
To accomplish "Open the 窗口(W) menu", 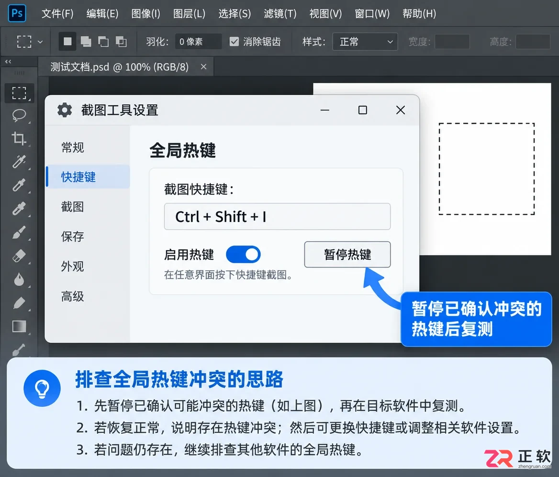I will pos(372,13).
